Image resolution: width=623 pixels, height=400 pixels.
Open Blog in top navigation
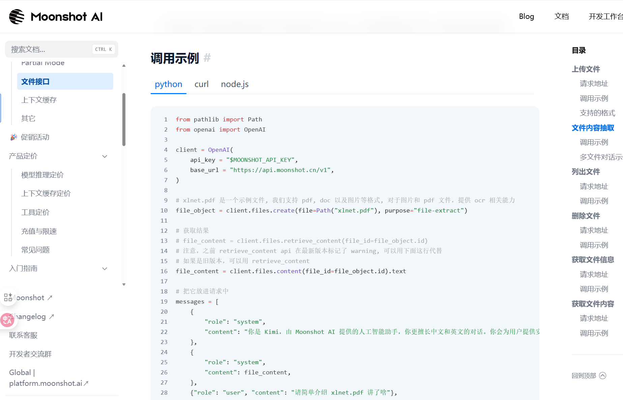[x=527, y=16]
